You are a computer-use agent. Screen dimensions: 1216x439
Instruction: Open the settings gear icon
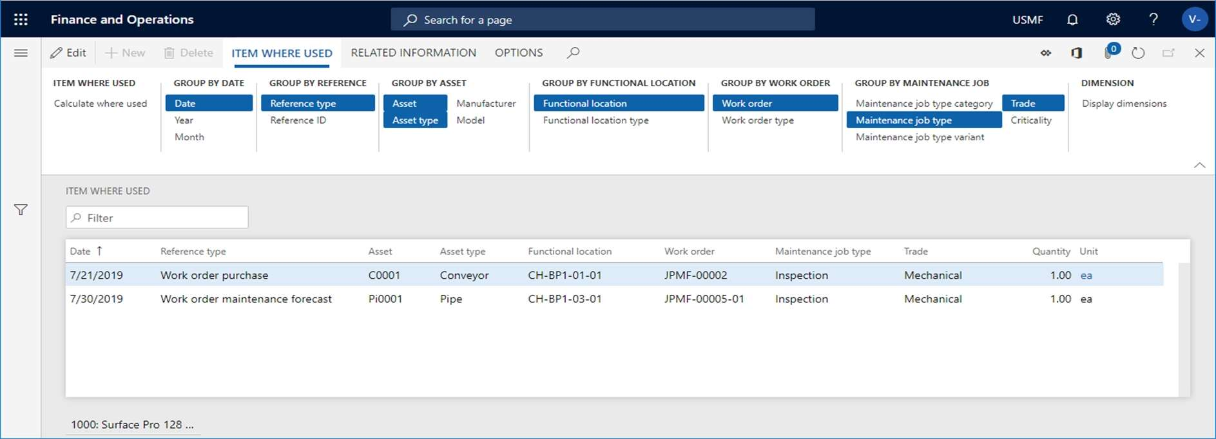1113,19
